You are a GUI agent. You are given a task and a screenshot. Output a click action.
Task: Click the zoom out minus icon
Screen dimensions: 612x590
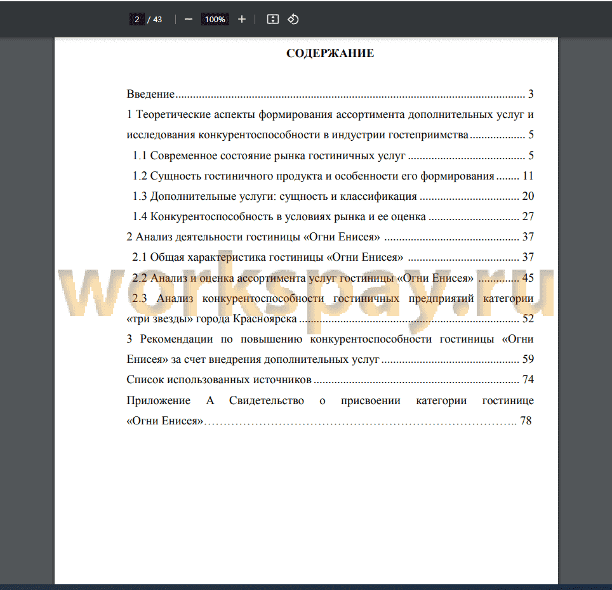[x=188, y=19]
